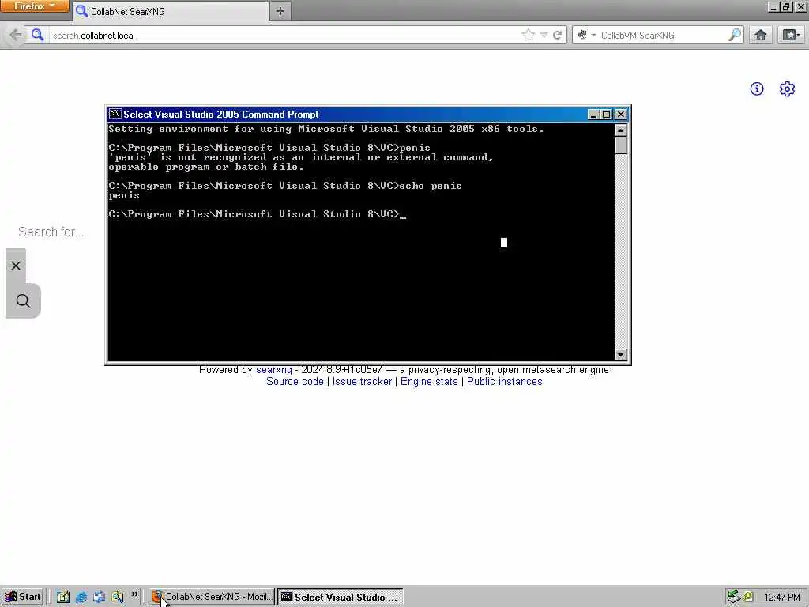Open the Source code link

pos(295,382)
